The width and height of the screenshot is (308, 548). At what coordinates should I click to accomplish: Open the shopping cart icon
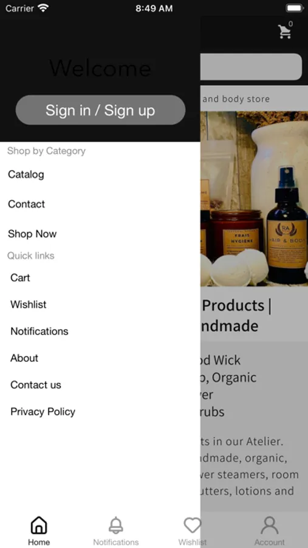pyautogui.click(x=285, y=32)
